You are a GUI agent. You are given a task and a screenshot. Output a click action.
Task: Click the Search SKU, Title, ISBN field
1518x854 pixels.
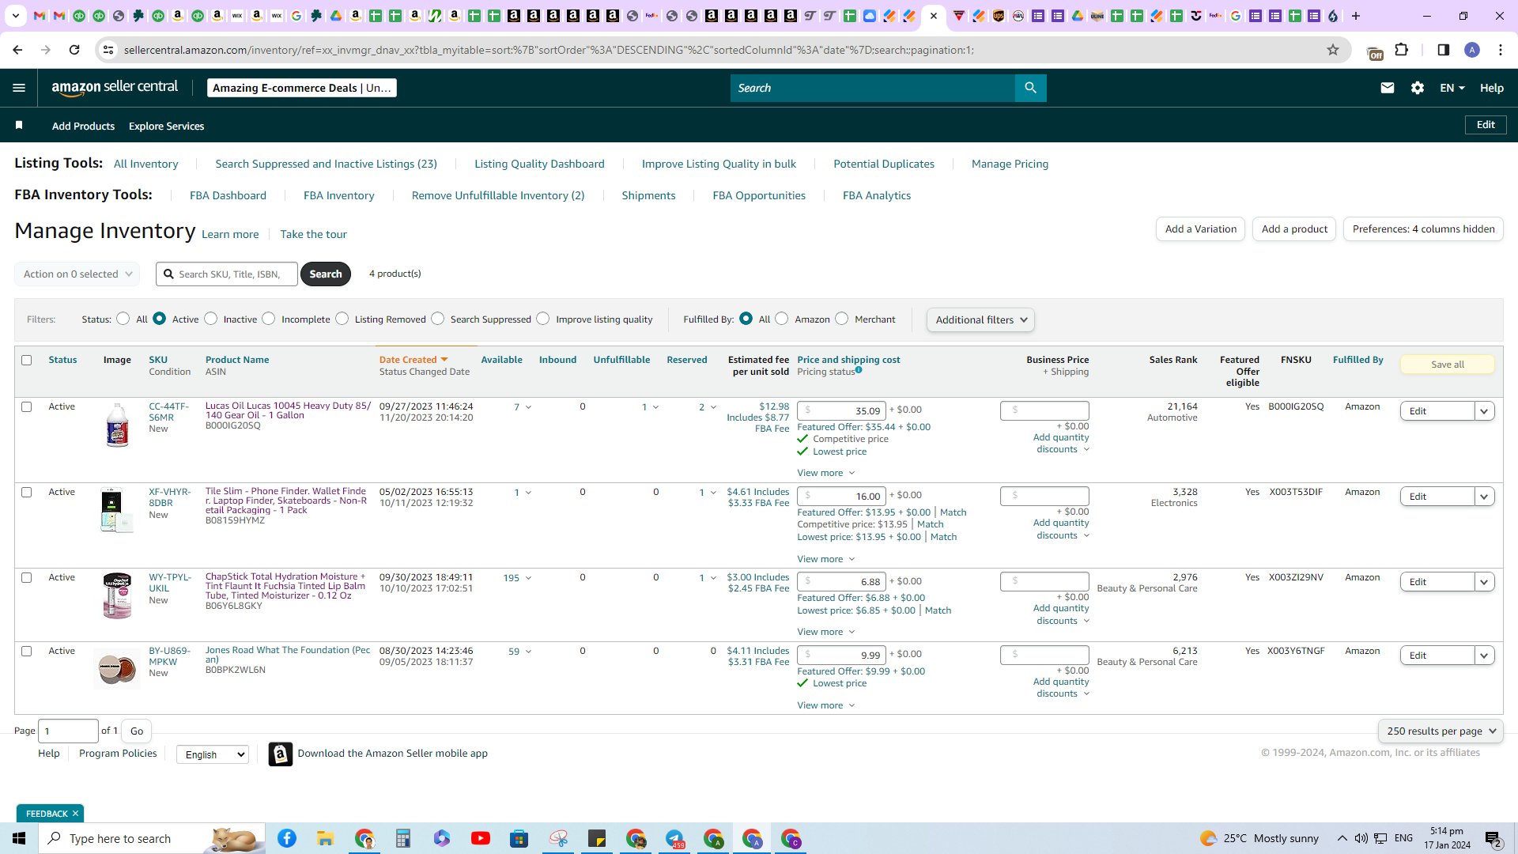coord(227,274)
